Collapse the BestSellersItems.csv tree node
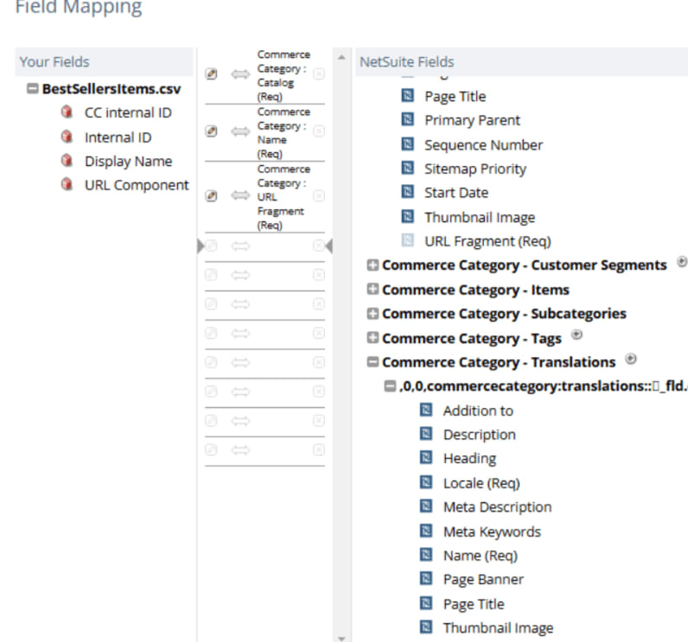 [32, 89]
